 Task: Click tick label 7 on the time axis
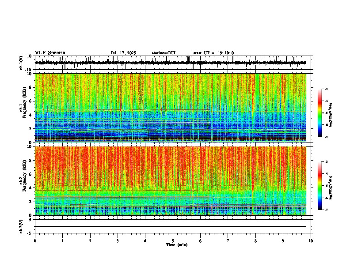coord(228,241)
